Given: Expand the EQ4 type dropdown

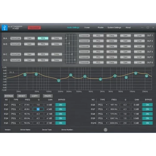Looking at the screenshot, I should [x=16, y=118].
